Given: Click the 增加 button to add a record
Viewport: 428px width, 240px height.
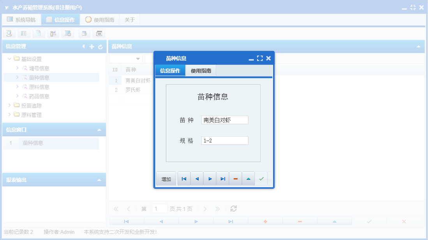Looking at the screenshot, I should (x=166, y=178).
